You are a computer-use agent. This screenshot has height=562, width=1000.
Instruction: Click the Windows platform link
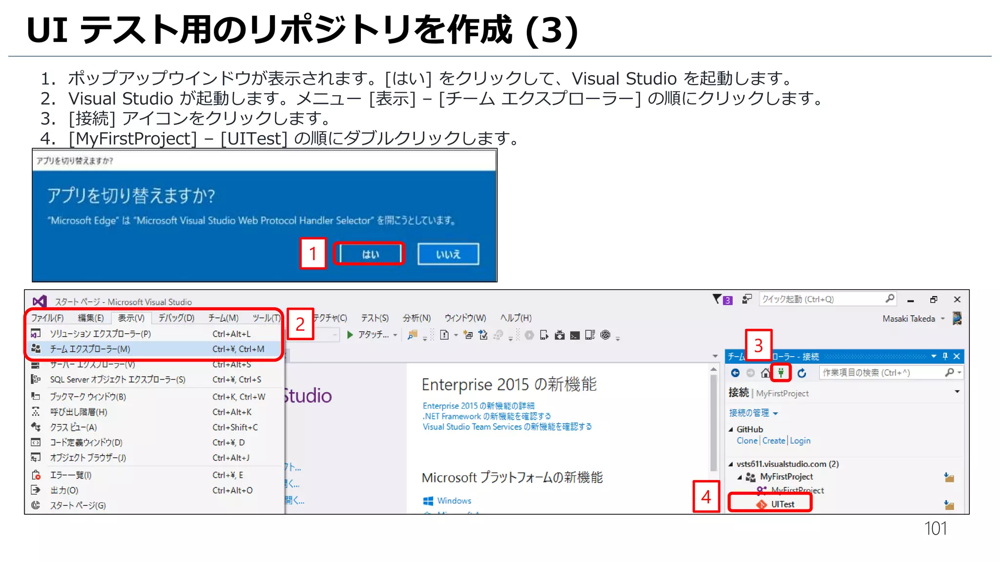point(454,501)
